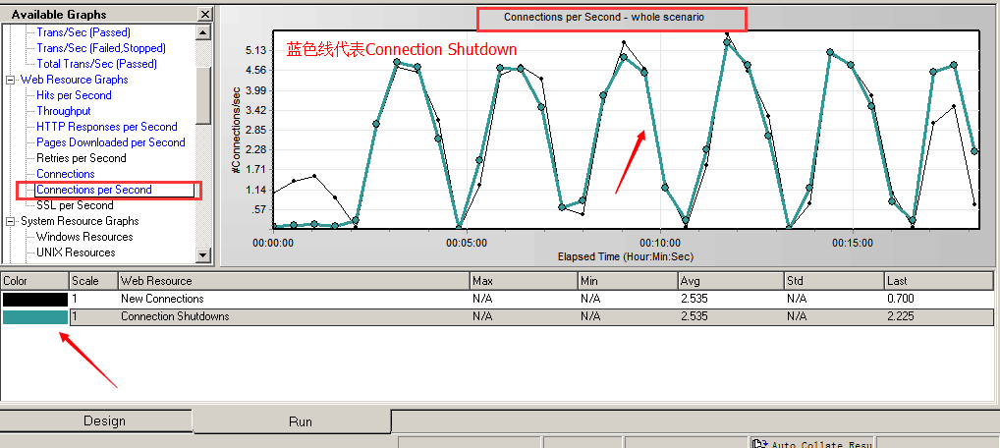Close the Available Graphs panel
Image resolution: width=1000 pixels, height=448 pixels.
204,14
